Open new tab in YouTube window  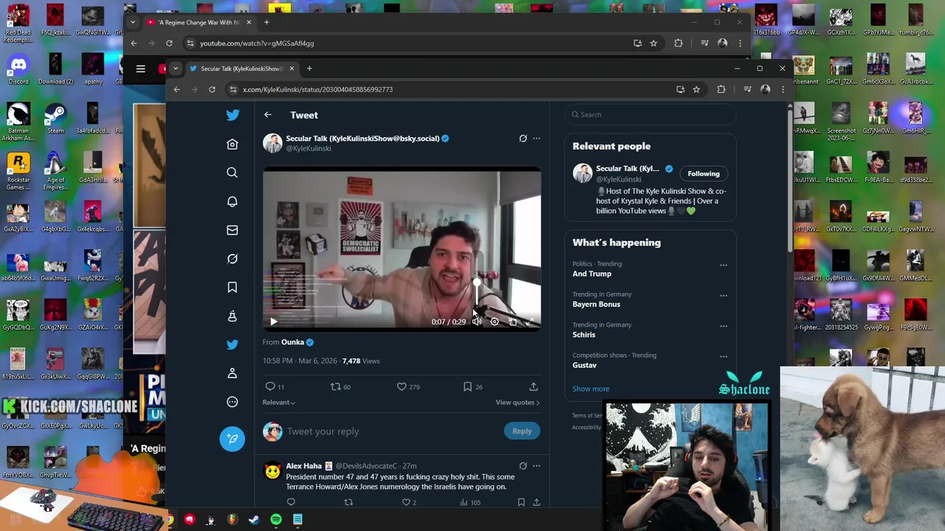coord(267,22)
